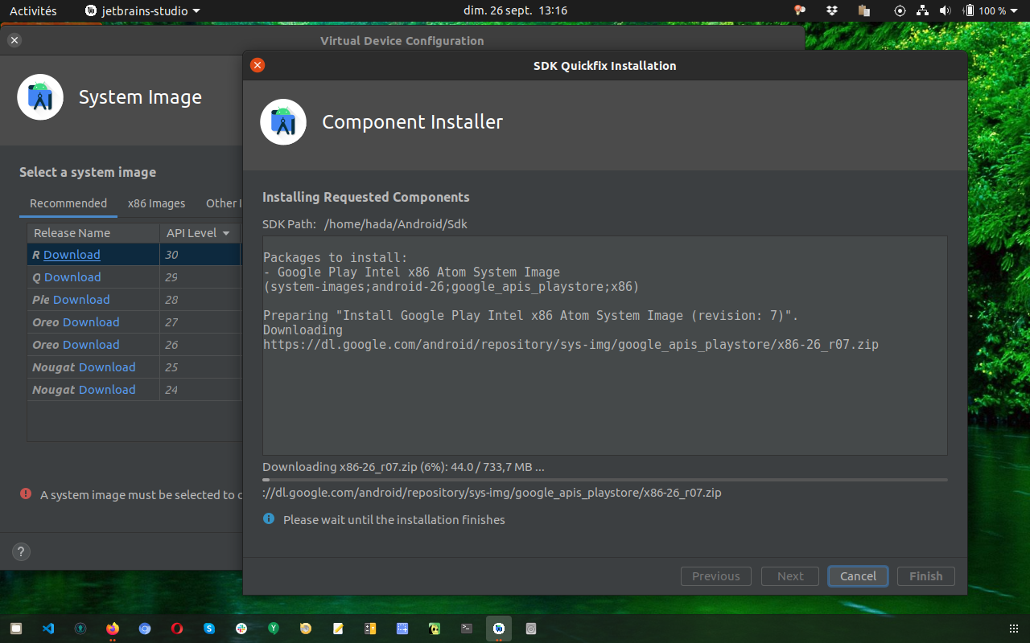Switch to the x86 Images tab
Image resolution: width=1030 pixels, height=643 pixels.
point(156,203)
